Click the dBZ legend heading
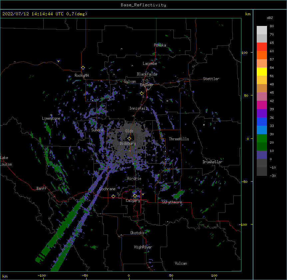 pyautogui.click(x=270, y=18)
